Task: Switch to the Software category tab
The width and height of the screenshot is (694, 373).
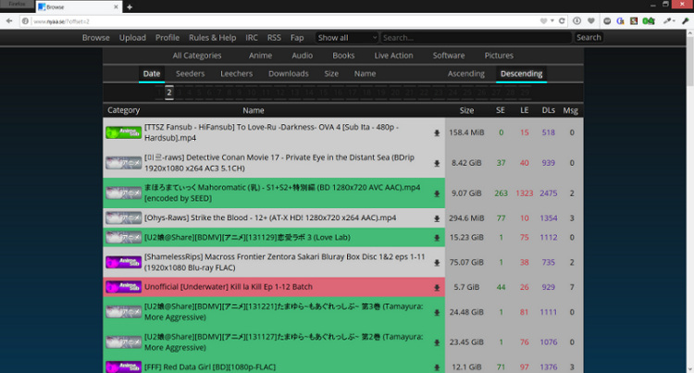Action: pyautogui.click(x=449, y=56)
